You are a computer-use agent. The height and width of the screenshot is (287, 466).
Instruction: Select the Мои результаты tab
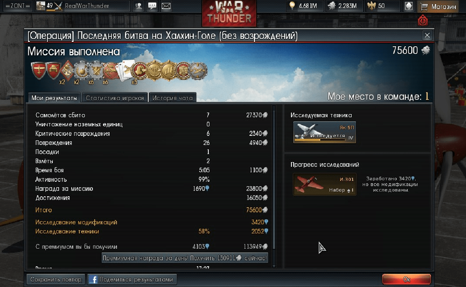pos(54,98)
